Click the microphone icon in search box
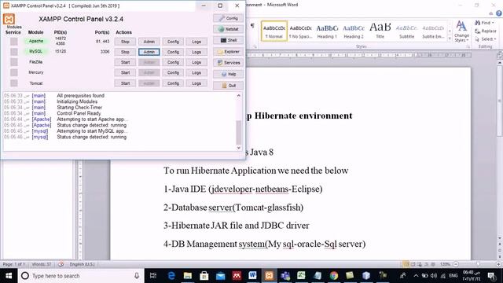503x283 pixels. pyautogui.click(x=137, y=276)
